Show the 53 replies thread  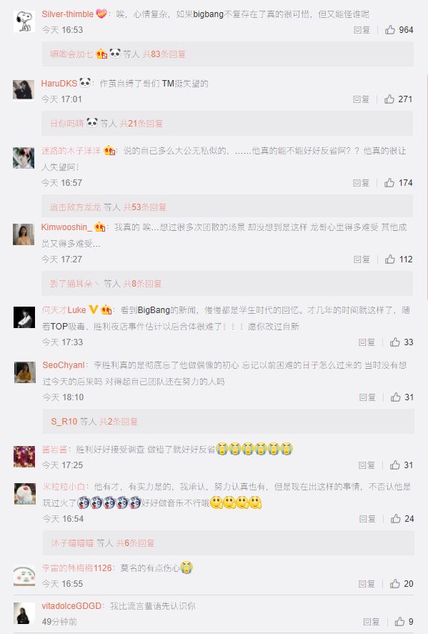point(144,207)
